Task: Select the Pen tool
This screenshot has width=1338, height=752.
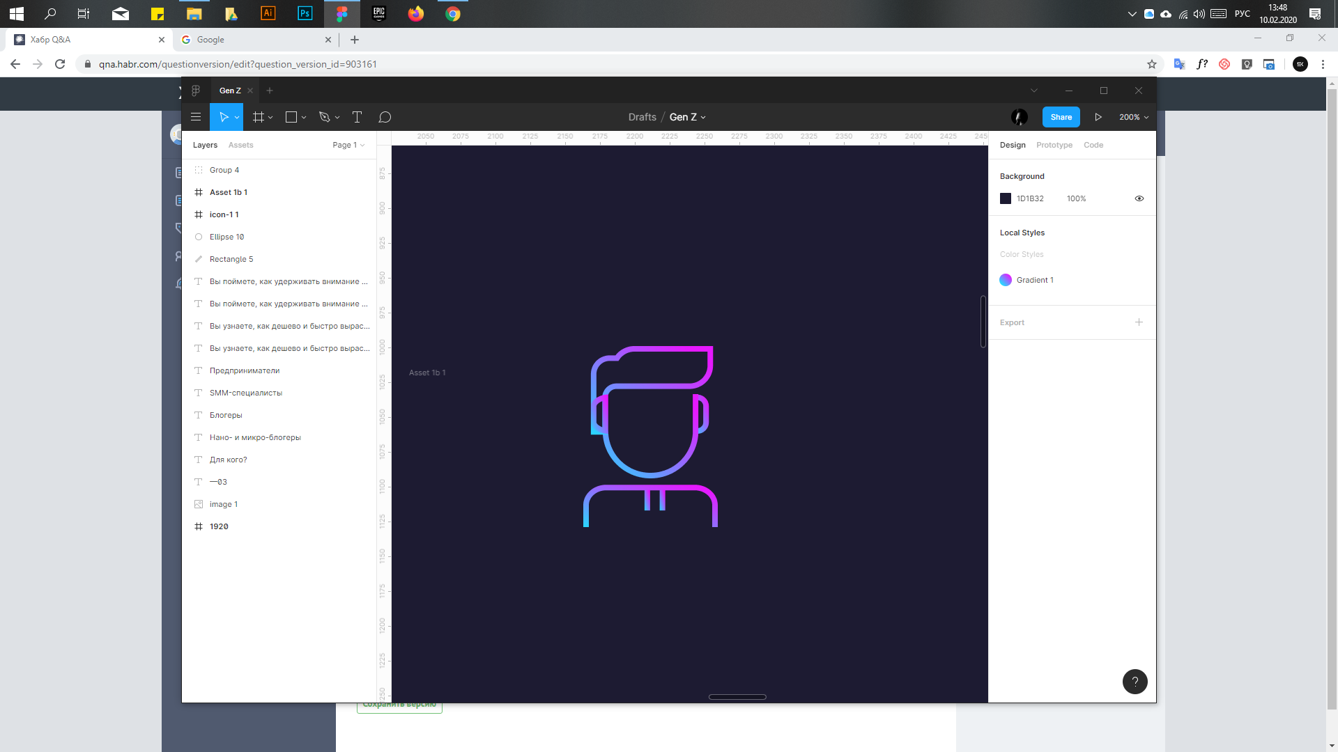Action: pyautogui.click(x=324, y=117)
